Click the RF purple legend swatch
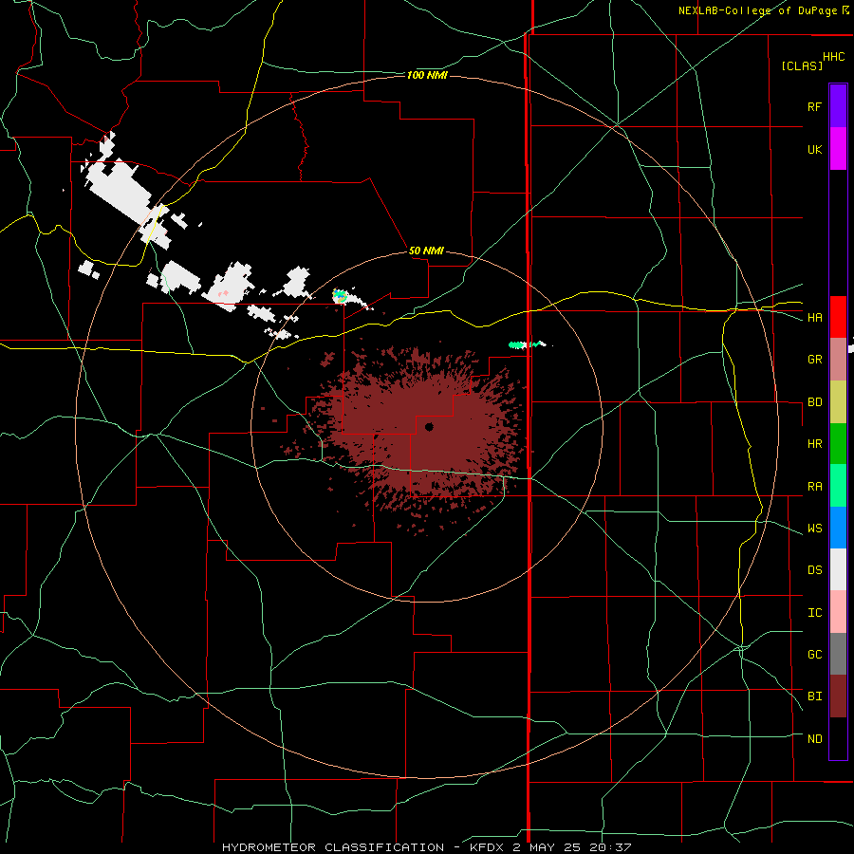Screen dimensions: 854x854 point(838,106)
